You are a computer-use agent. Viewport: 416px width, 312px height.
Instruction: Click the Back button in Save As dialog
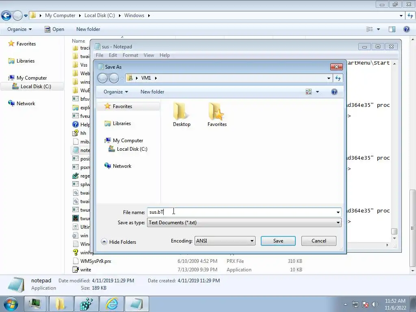point(103,78)
